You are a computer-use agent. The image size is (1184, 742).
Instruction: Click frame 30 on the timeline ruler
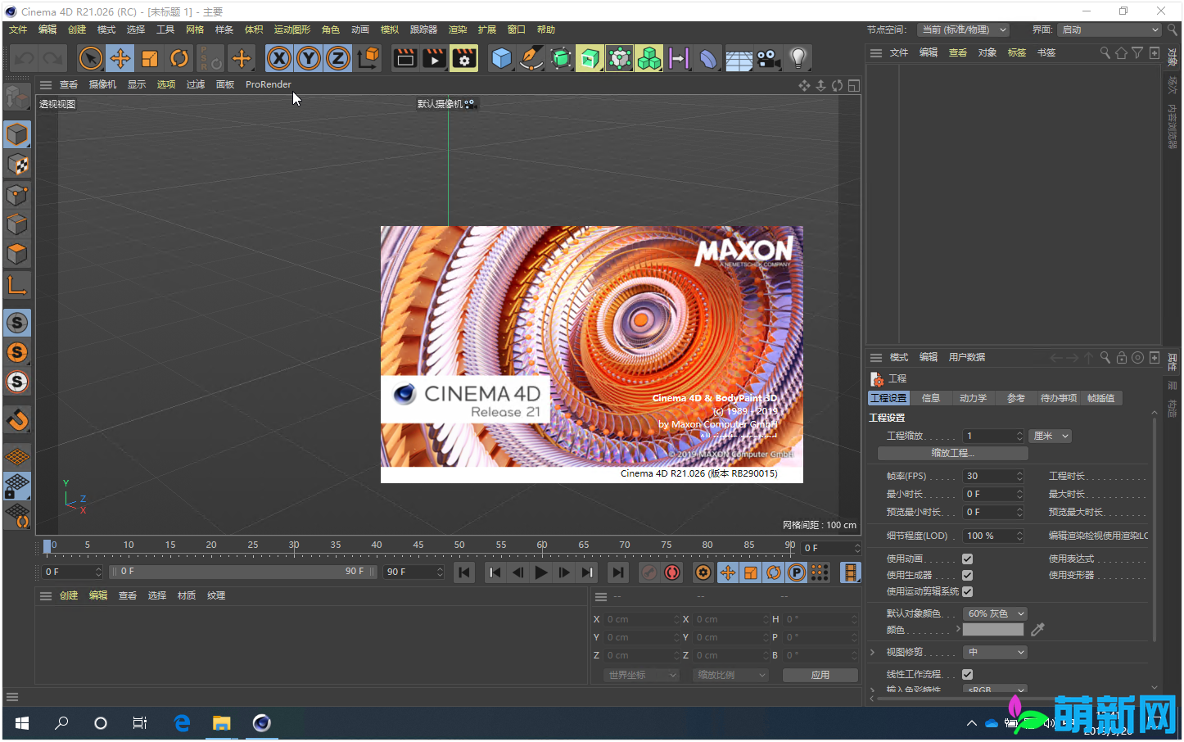[294, 547]
